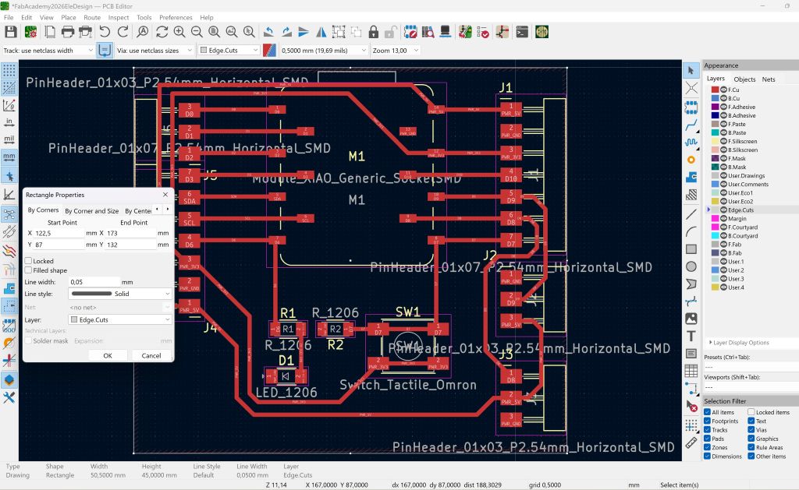
Task: Open the Line style Solid dropdown
Action: (119, 294)
